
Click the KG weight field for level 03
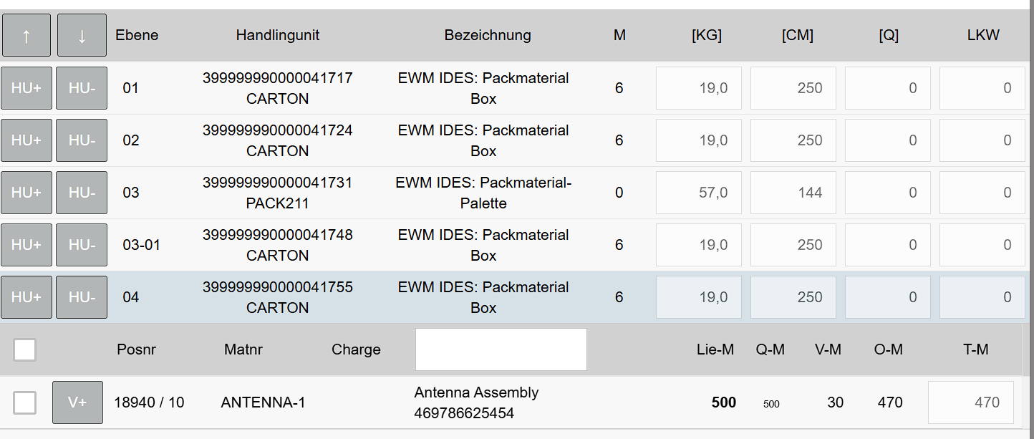tap(698, 193)
